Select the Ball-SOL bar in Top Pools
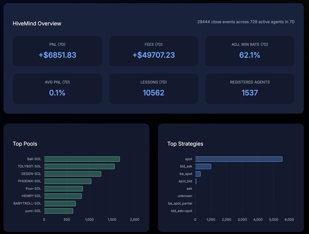The image size is (309, 234). (82, 159)
